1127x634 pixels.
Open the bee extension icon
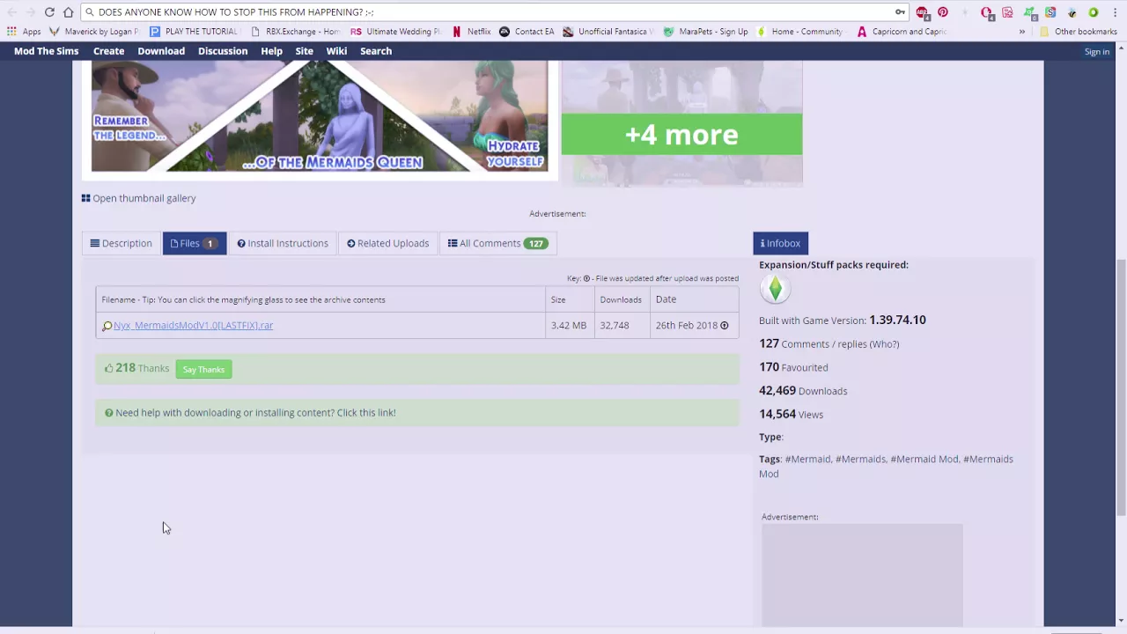point(1072,12)
